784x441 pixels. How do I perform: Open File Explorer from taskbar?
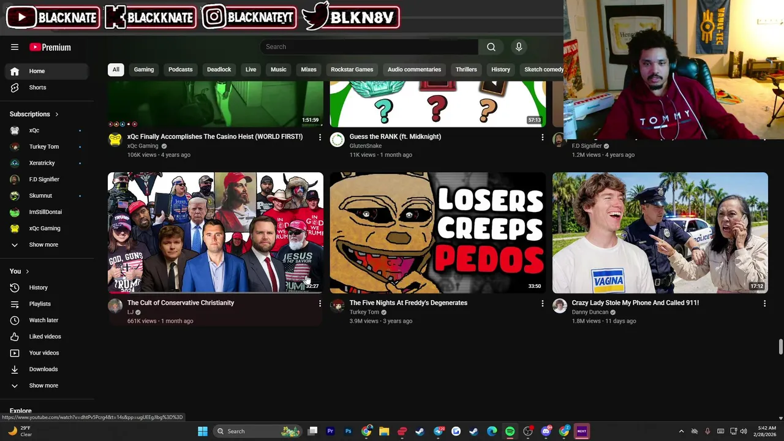coord(384,431)
